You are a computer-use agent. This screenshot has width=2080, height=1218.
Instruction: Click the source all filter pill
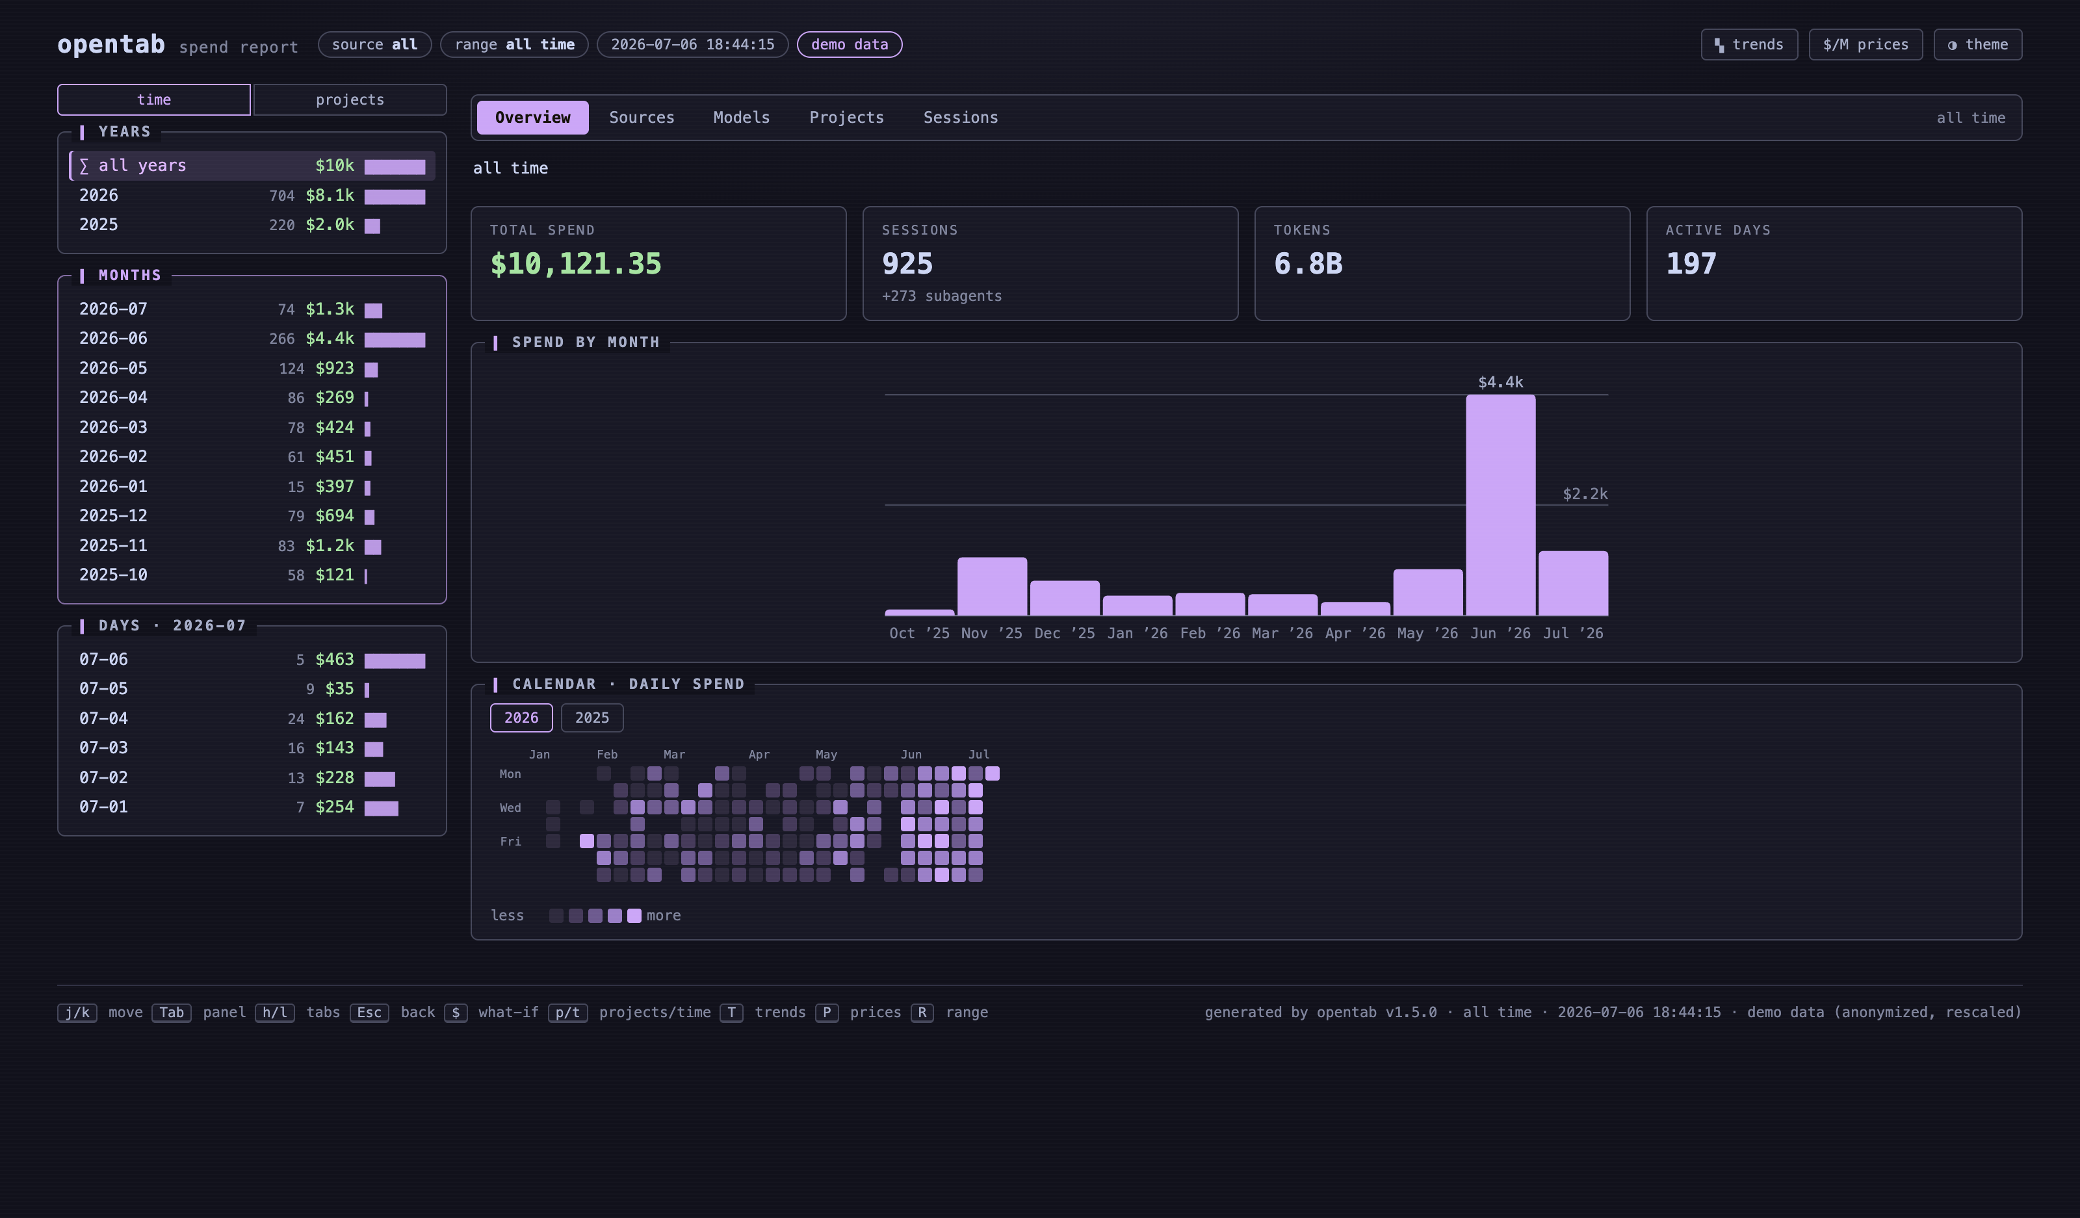point(374,45)
